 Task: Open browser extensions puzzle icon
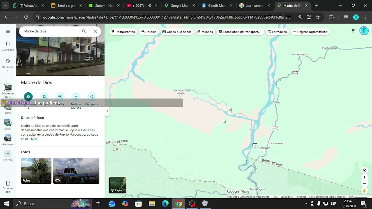coord(332,17)
